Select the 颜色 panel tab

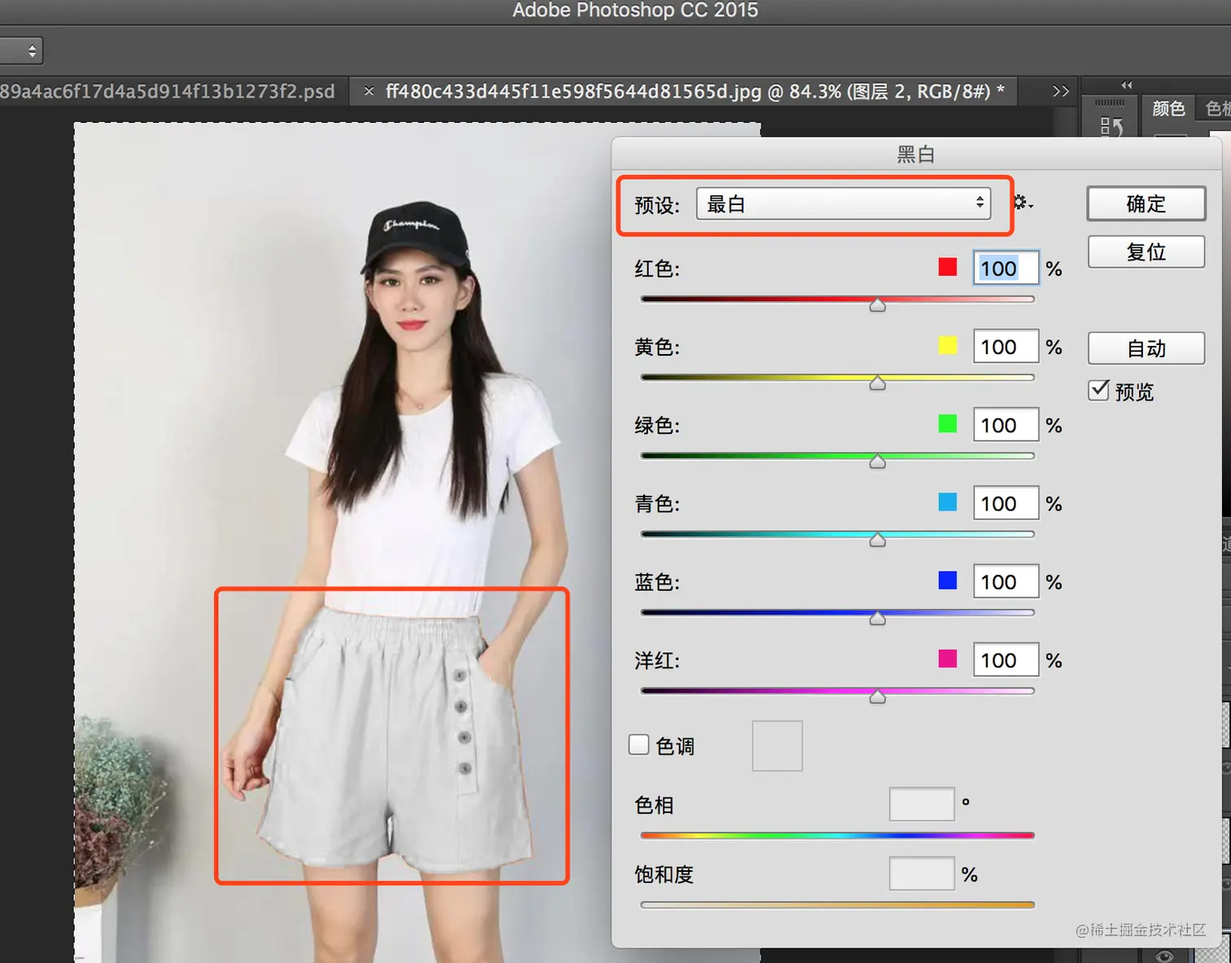pyautogui.click(x=1168, y=108)
